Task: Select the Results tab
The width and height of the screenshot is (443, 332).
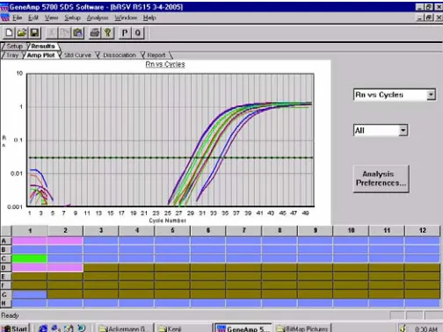Action: click(x=43, y=47)
